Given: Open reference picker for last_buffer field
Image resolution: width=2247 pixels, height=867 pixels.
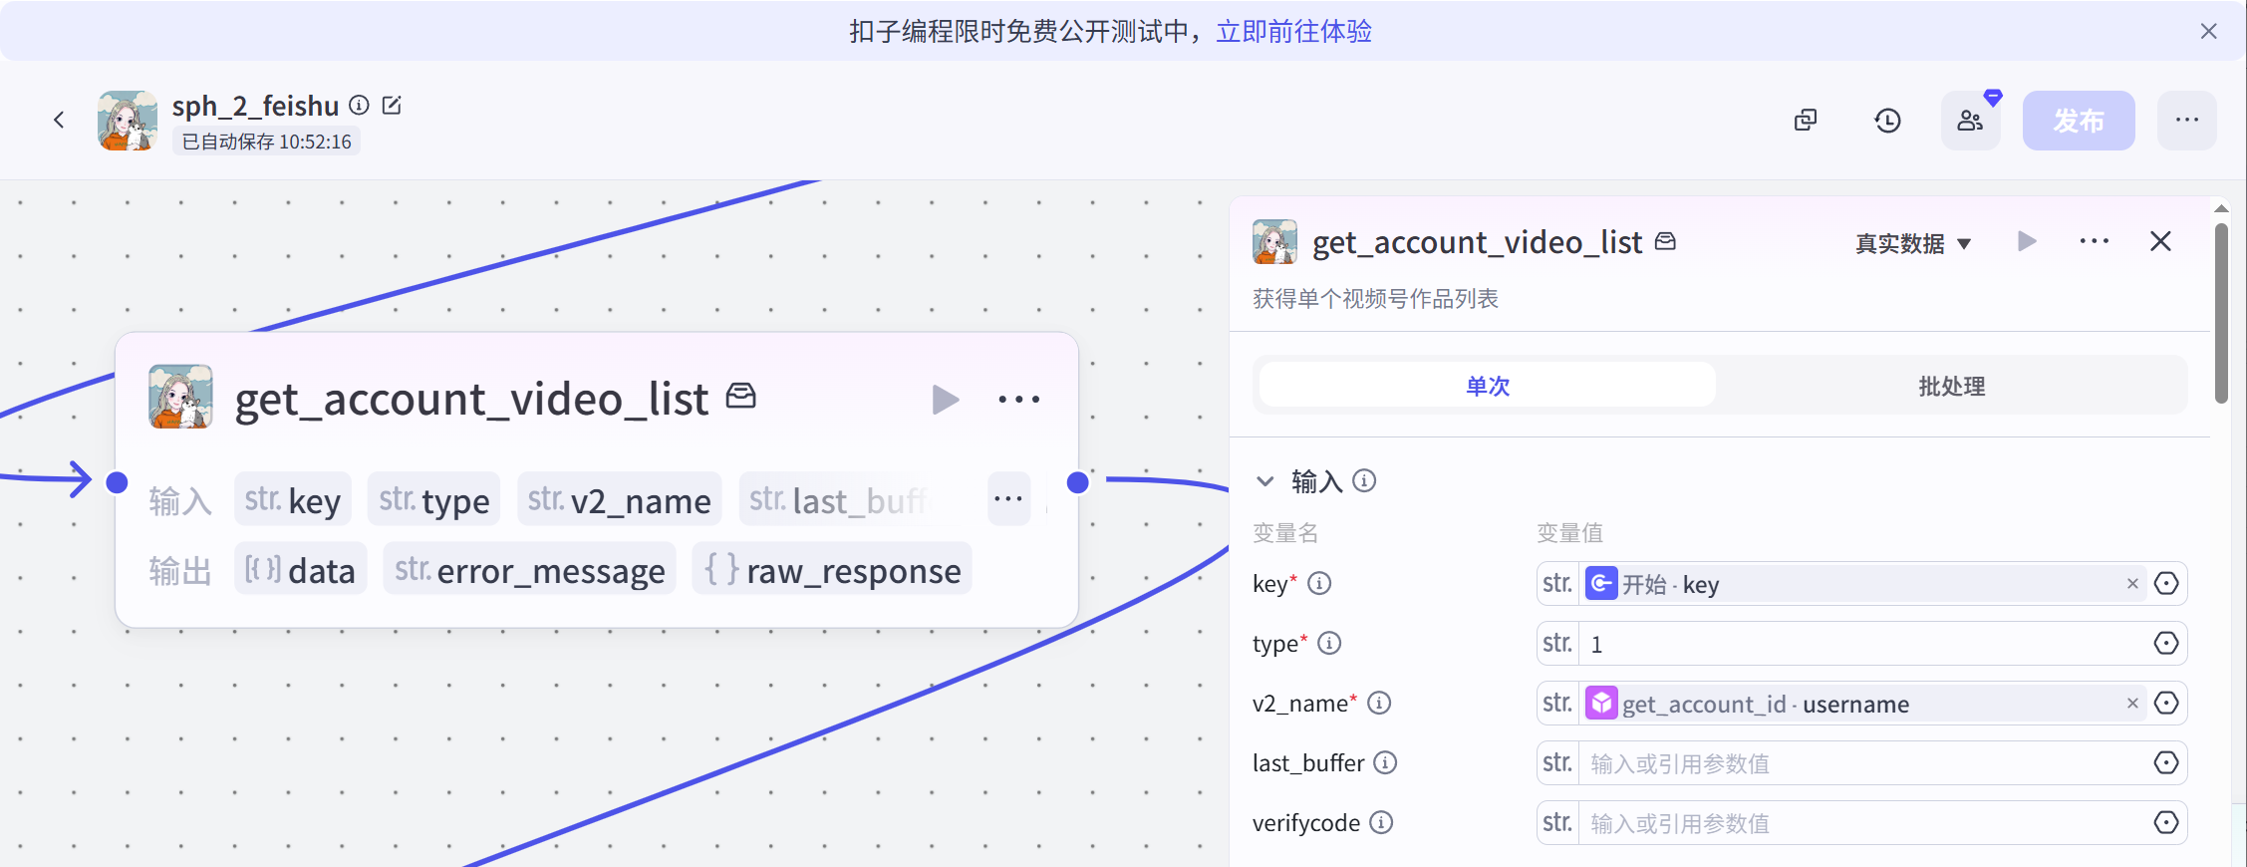Looking at the screenshot, I should tap(2166, 763).
